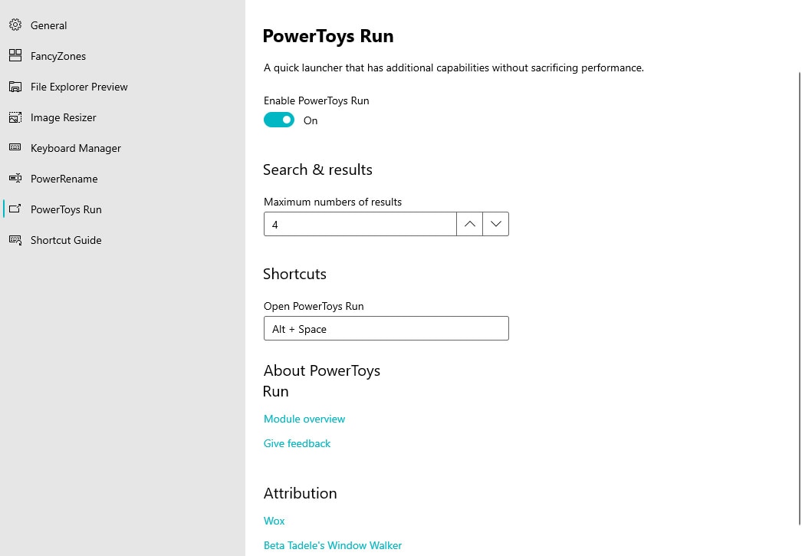The width and height of the screenshot is (802, 556).
Task: Decrease maximum results with the down chevron
Action: [x=495, y=223]
